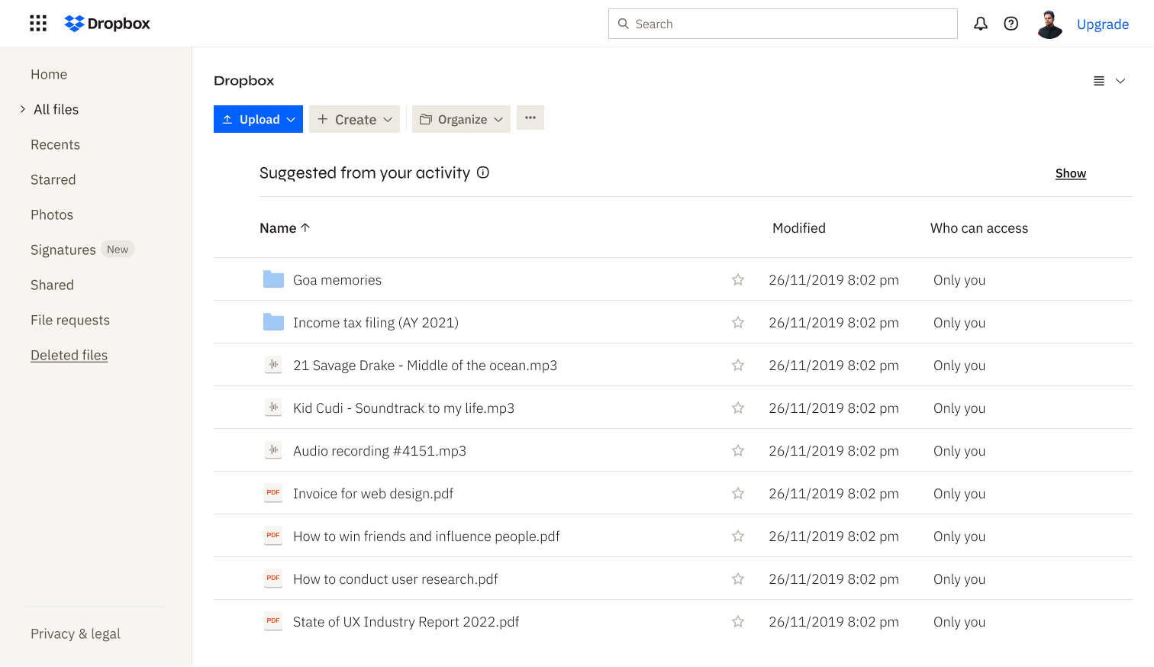Open Kid Cudi - Soundtrack to my life.mp3
This screenshot has width=1154, height=667.
tap(404, 408)
